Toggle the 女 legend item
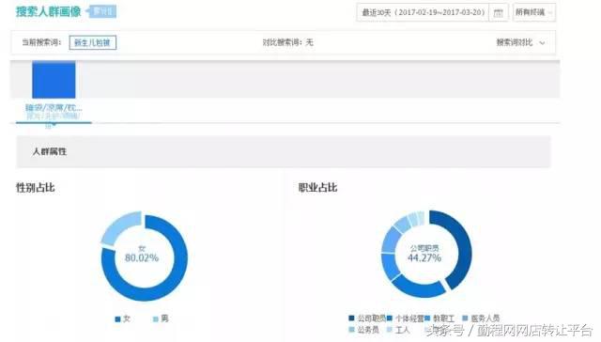The width and height of the screenshot is (601, 342). tap(123, 319)
